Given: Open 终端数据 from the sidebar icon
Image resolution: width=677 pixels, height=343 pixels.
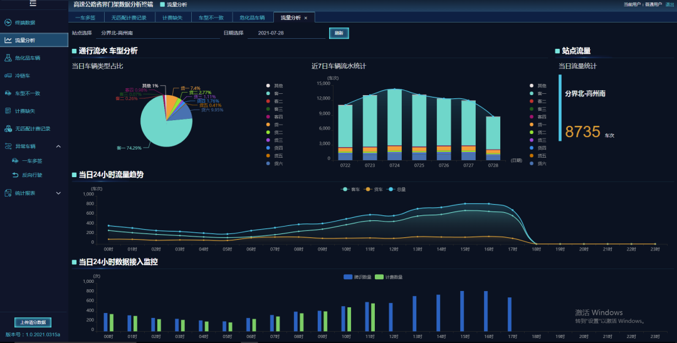Looking at the screenshot, I should [8, 23].
